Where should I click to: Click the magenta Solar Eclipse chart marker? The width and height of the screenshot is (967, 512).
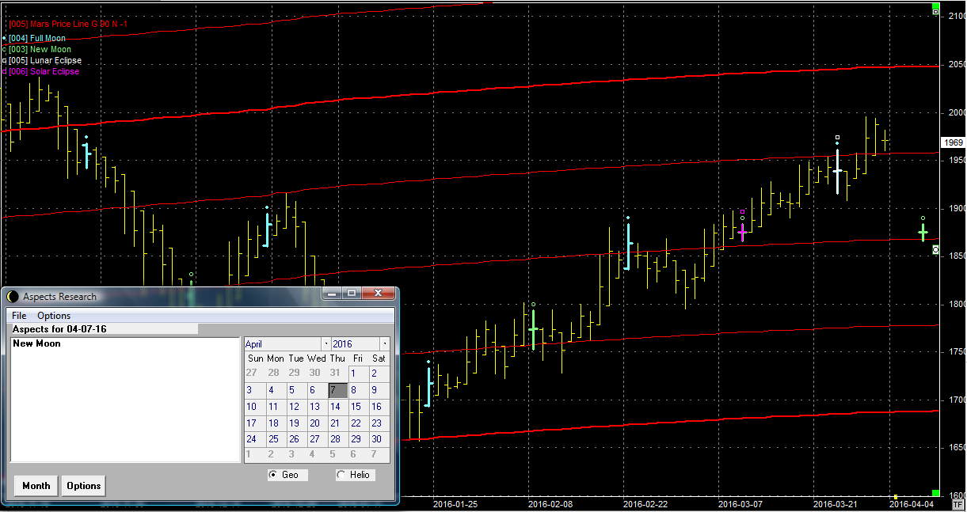(x=742, y=232)
